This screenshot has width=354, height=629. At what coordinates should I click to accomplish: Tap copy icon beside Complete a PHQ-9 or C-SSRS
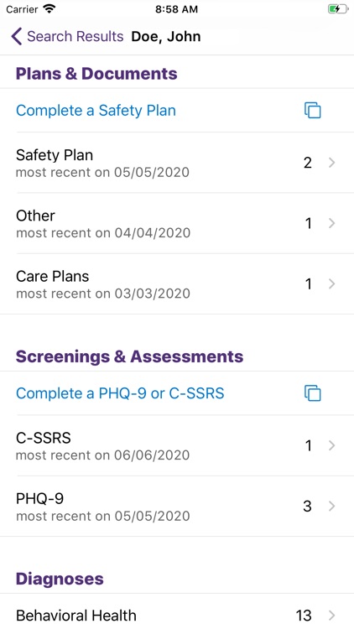click(313, 392)
